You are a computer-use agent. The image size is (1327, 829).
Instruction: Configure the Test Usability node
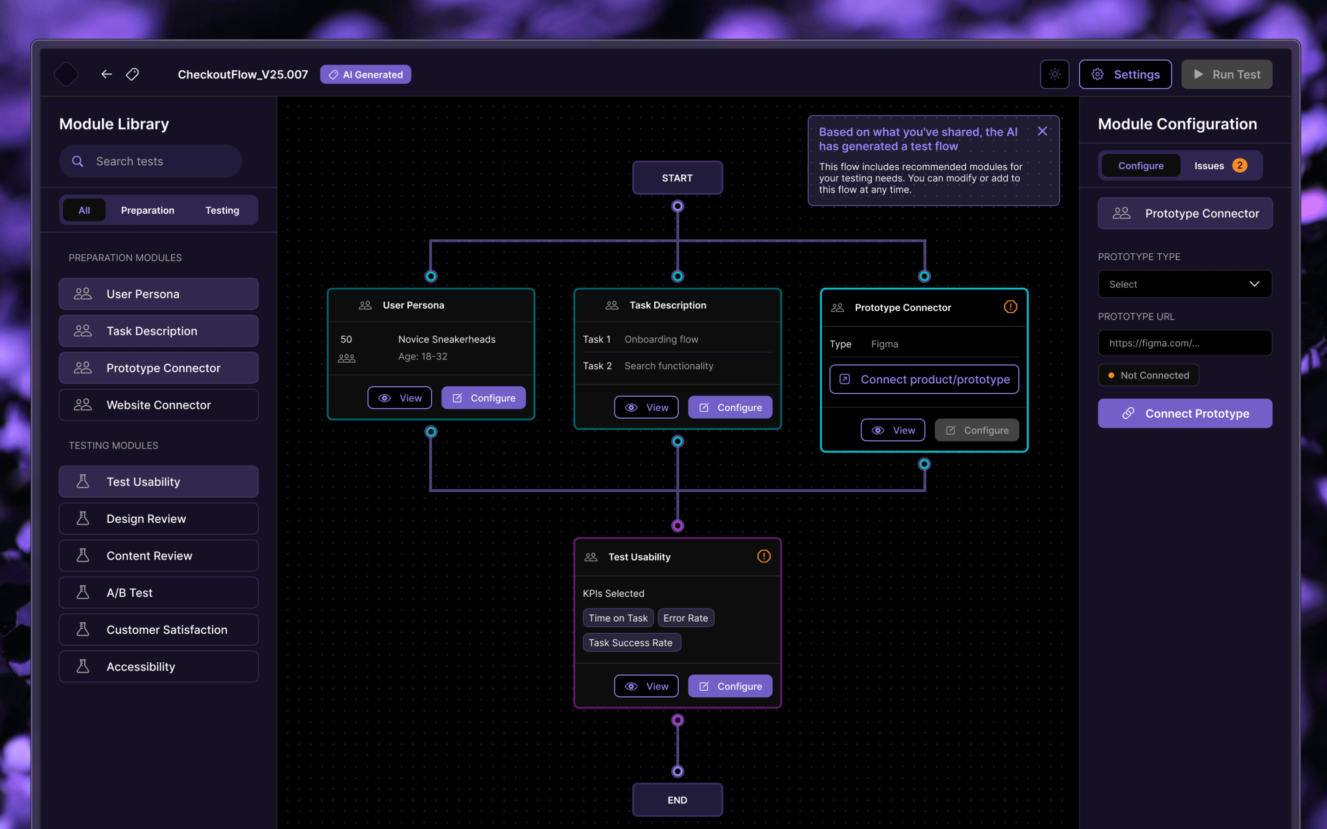tap(730, 686)
